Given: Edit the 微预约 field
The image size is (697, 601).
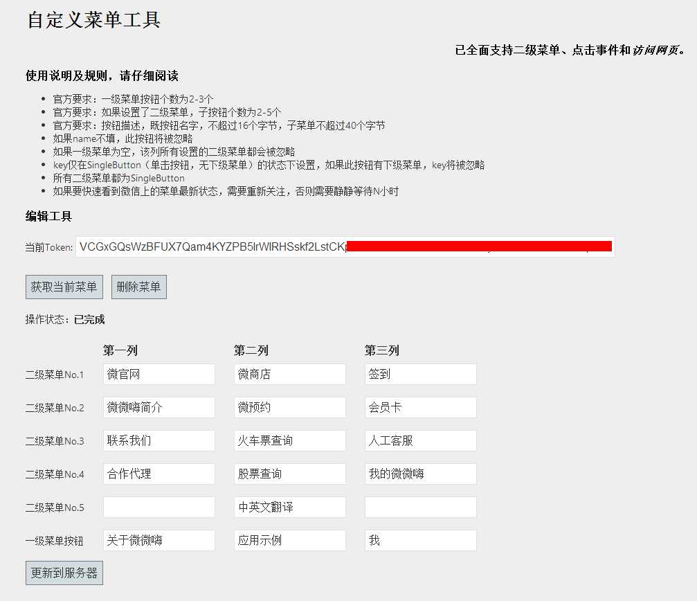Looking at the screenshot, I should coord(290,407).
